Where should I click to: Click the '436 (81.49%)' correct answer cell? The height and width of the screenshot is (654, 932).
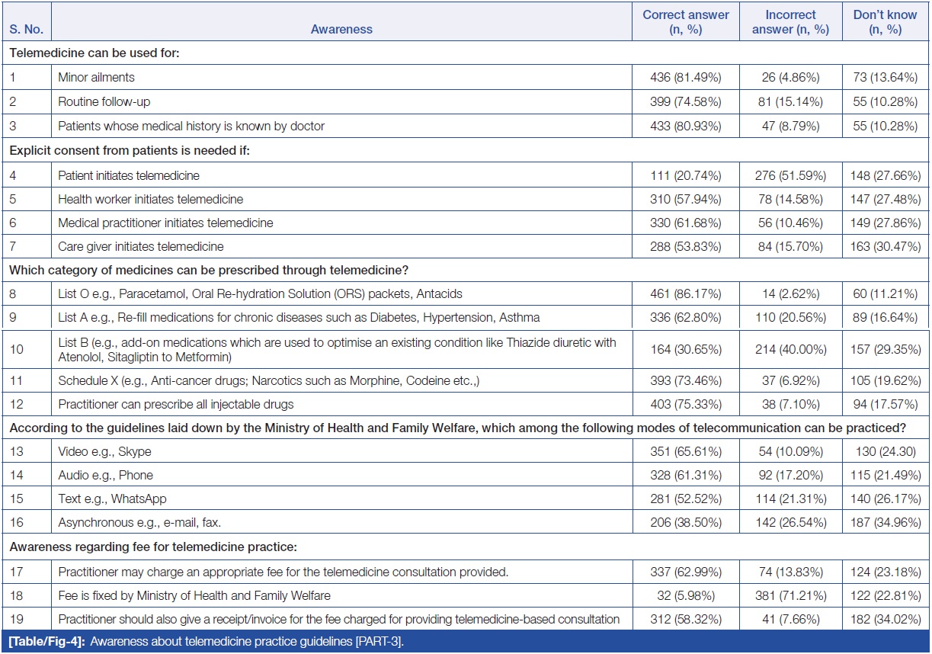click(685, 78)
